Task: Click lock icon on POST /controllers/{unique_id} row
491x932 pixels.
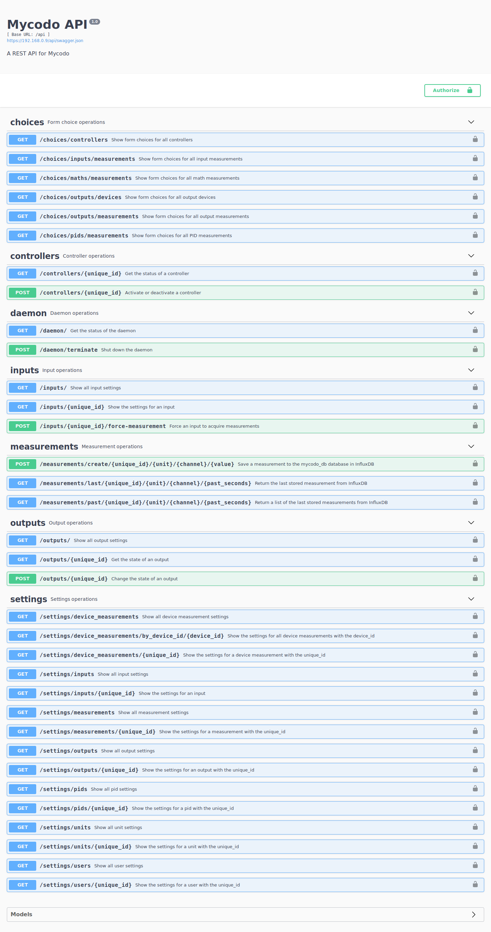Action: pyautogui.click(x=475, y=292)
